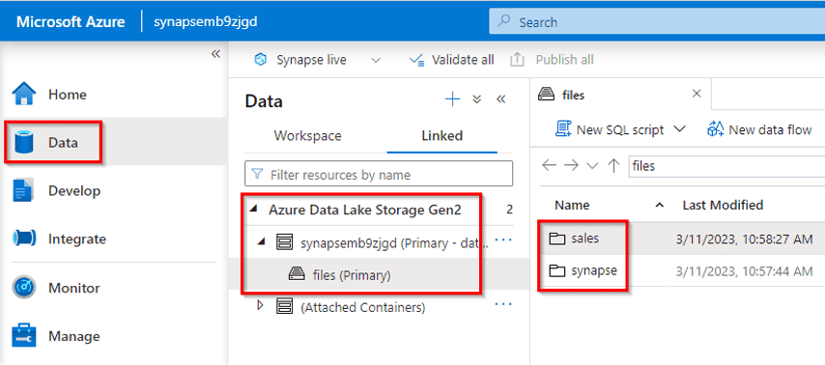Viewport: 825px width, 365px height.
Task: Click New SQL script
Action: point(611,129)
